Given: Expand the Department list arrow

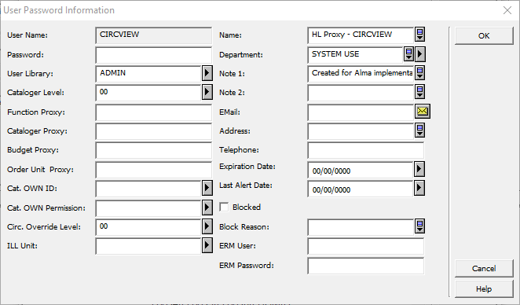Looking at the screenshot, I should pos(420,53).
